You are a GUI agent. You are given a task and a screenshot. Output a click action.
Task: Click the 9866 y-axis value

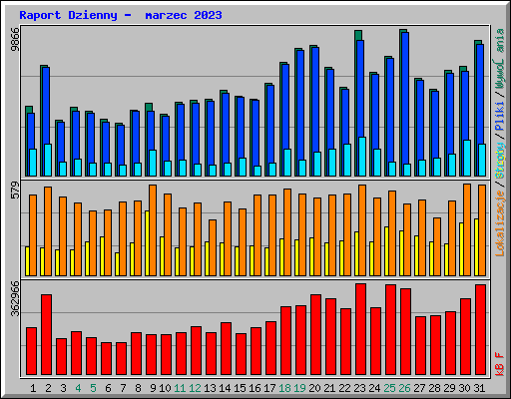click(15, 39)
